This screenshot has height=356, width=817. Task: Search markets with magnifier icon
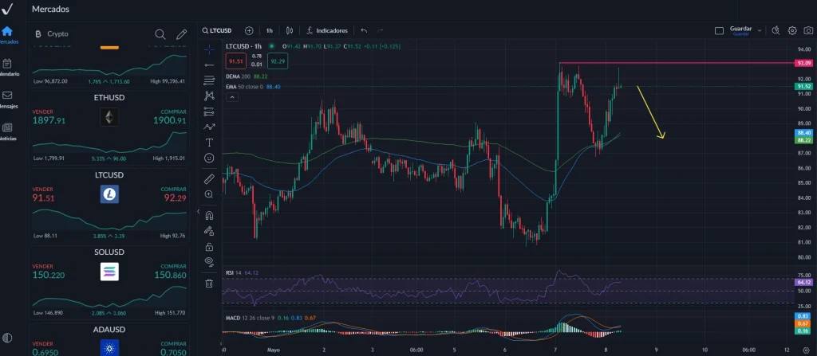coord(160,34)
